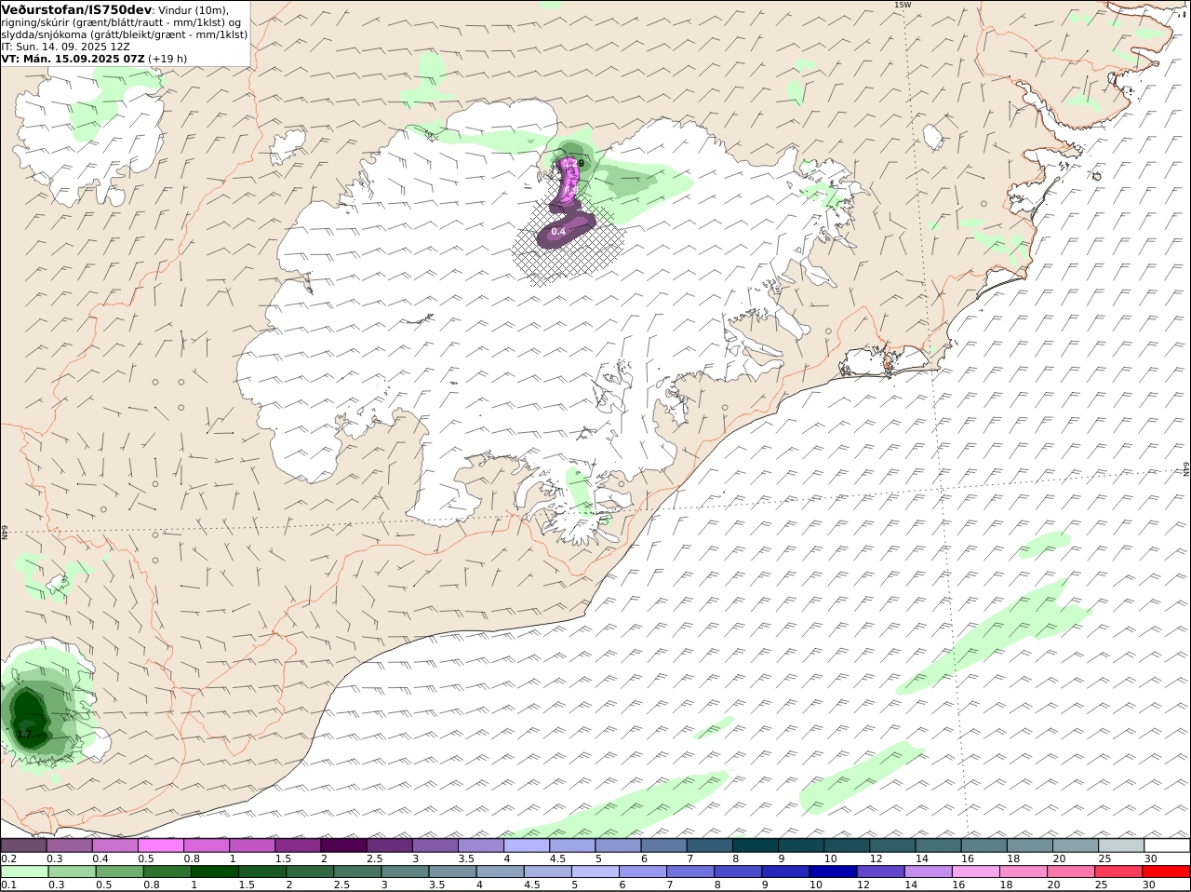The width and height of the screenshot is (1191, 892).
Task: Select the upper-row swatch labeled 1.5
Action: pyautogui.click(x=297, y=845)
